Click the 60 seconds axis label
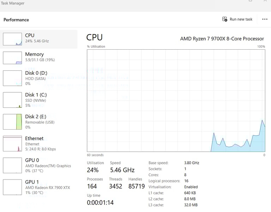 point(95,155)
